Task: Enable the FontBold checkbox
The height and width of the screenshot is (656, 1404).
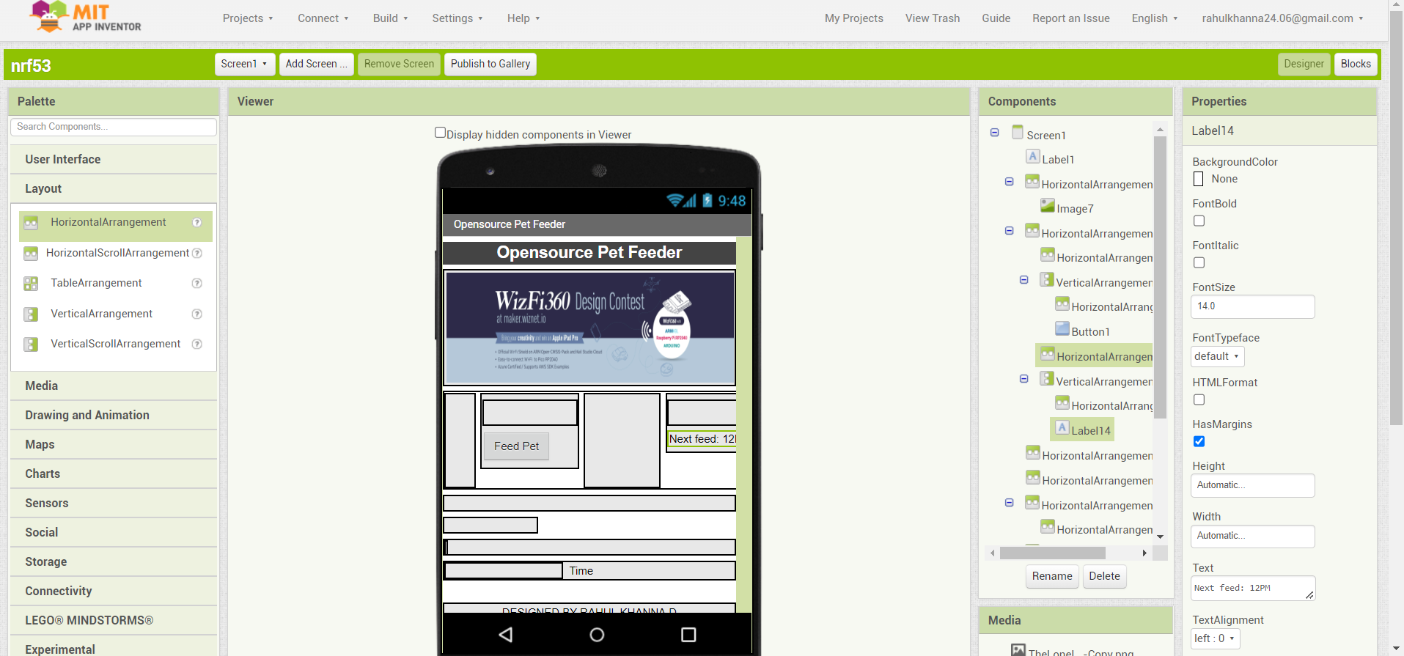Action: pyautogui.click(x=1199, y=221)
